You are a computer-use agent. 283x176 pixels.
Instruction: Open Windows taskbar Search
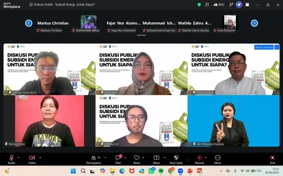tap(83, 171)
